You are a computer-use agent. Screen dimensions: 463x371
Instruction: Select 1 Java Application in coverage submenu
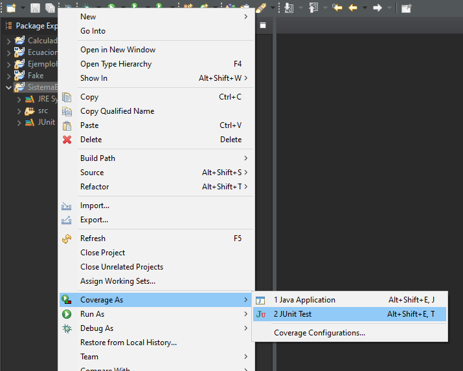(304, 300)
